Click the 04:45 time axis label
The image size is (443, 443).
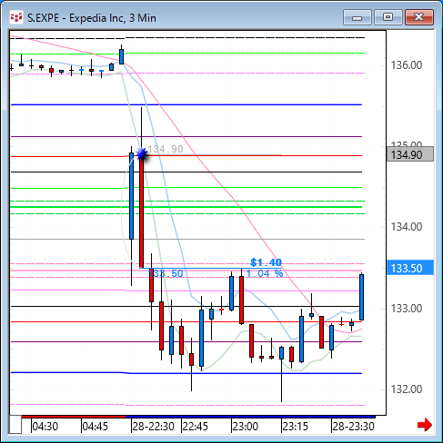[96, 427]
